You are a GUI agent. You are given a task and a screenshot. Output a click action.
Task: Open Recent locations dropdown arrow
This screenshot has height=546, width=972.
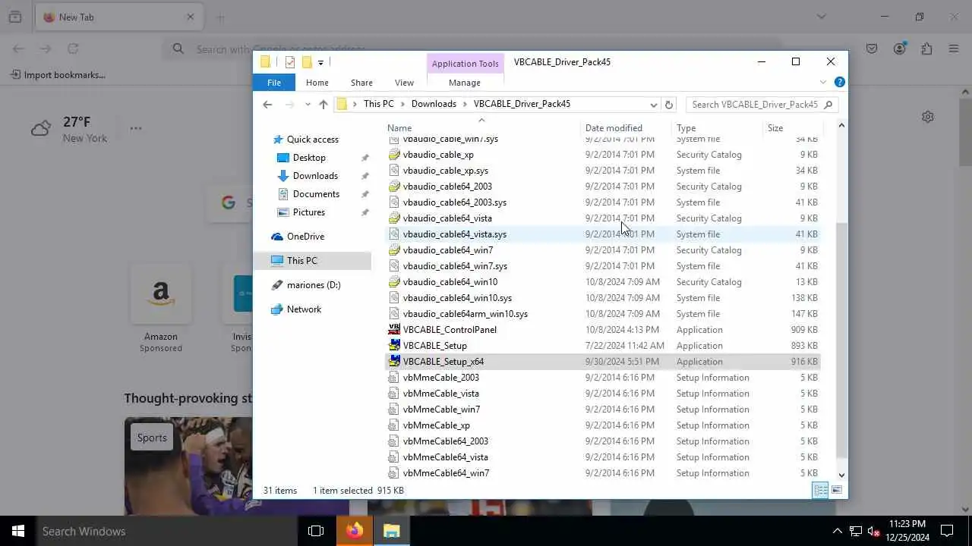pyautogui.click(x=308, y=105)
